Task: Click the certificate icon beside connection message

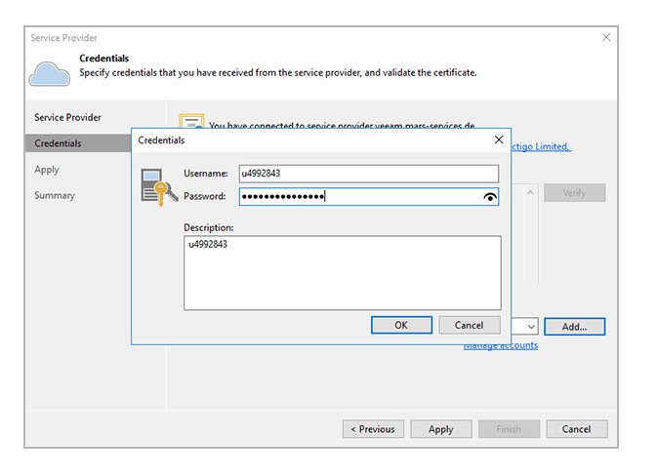Action: tap(191, 122)
